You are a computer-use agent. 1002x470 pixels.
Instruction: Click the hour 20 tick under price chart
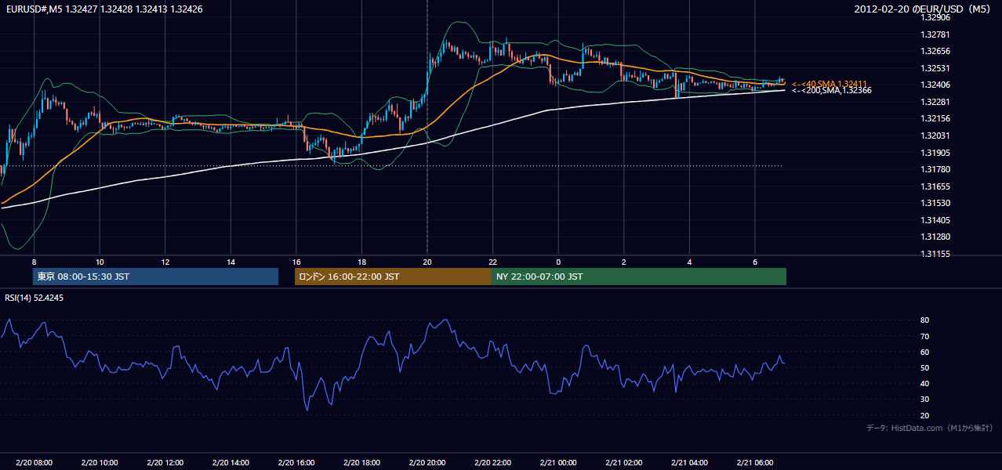(427, 261)
